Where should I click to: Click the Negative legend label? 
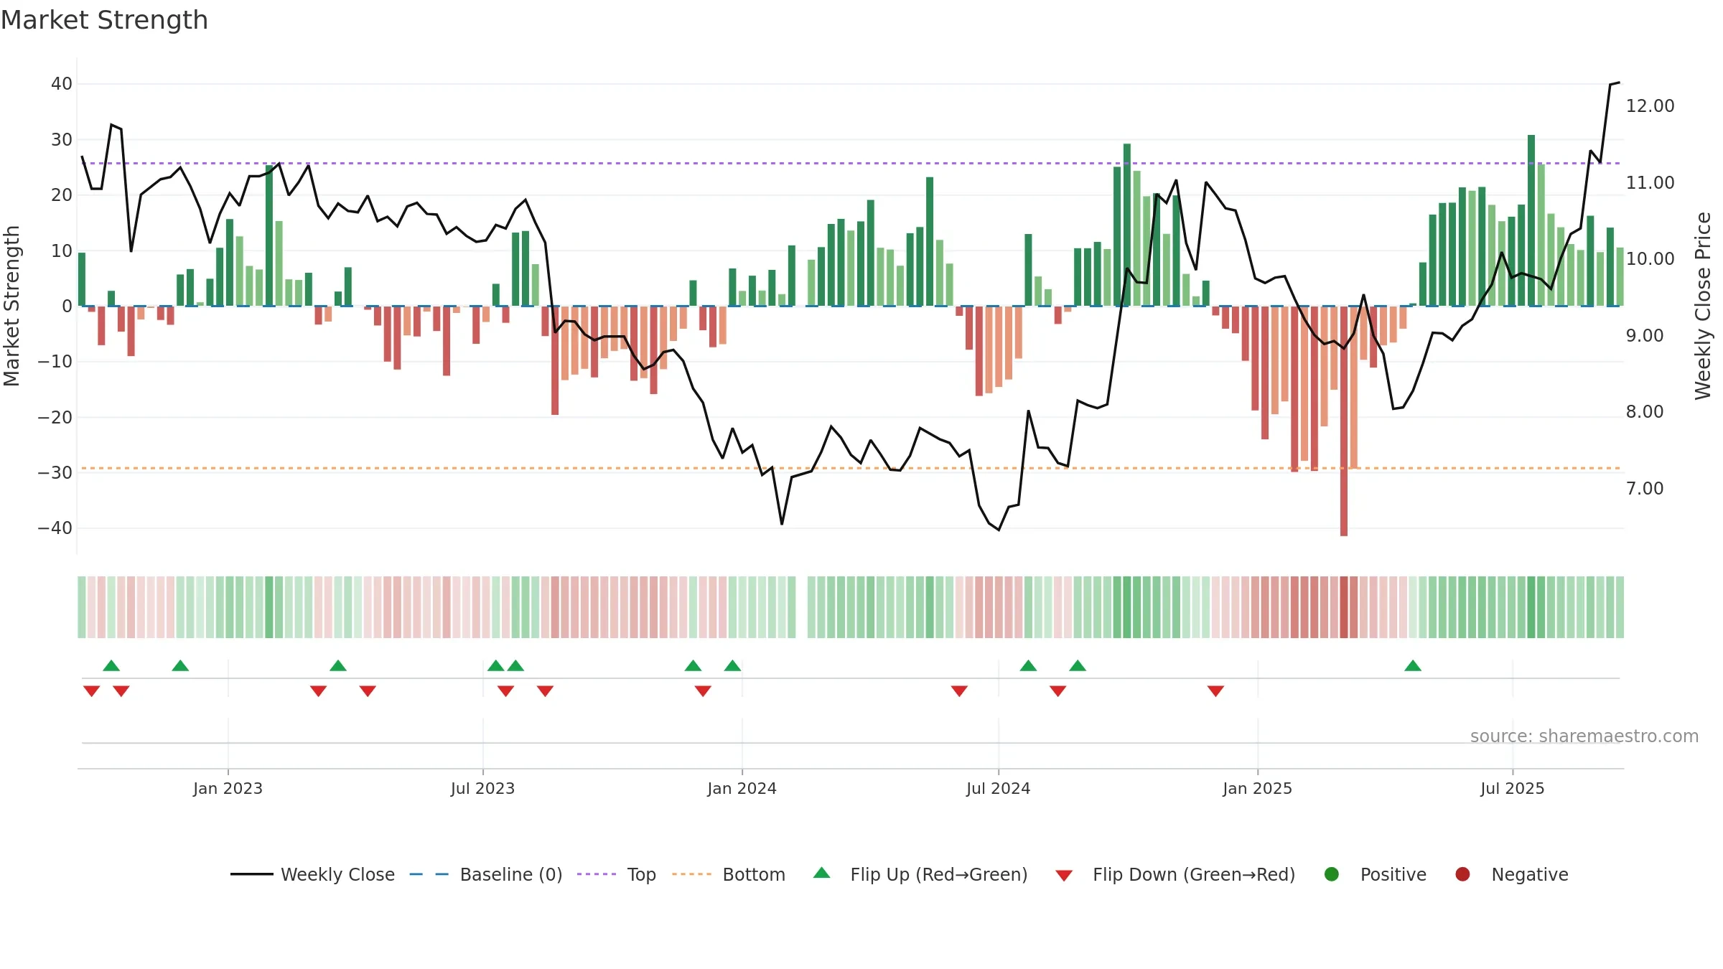[1530, 874]
